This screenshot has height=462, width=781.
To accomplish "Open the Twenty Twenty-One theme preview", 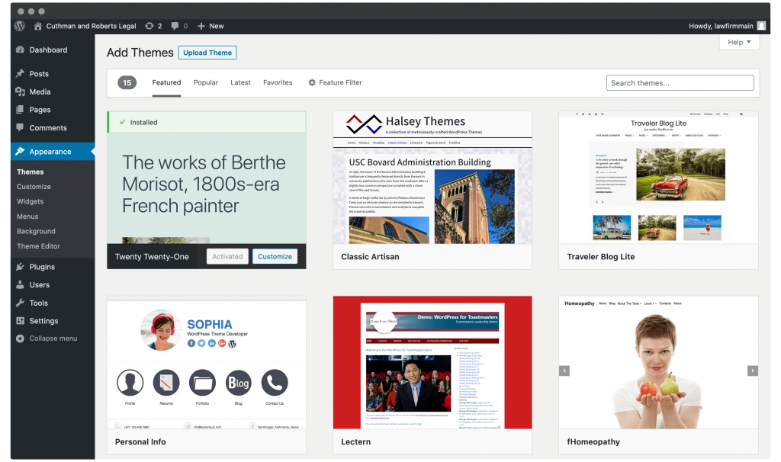I will click(207, 178).
